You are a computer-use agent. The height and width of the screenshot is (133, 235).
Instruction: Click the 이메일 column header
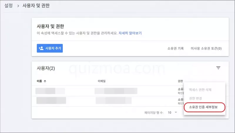click(102, 81)
